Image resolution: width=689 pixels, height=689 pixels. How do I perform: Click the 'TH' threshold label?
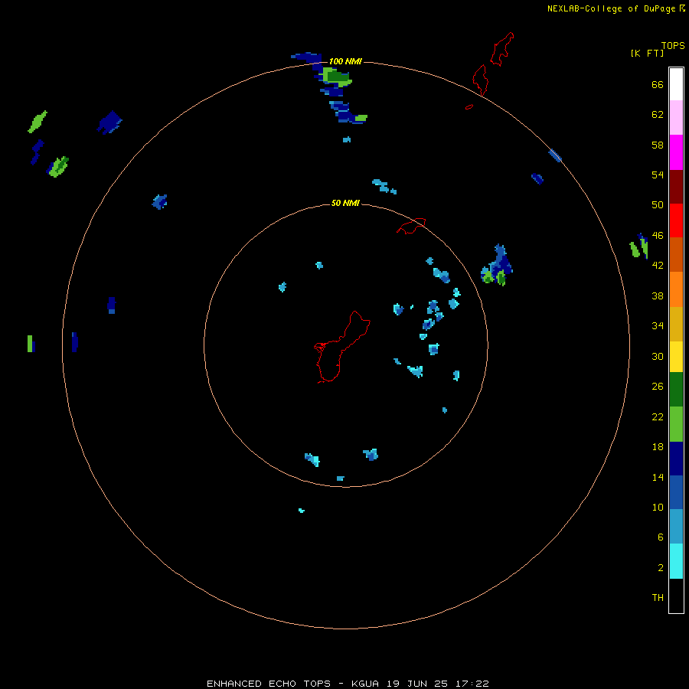coord(658,598)
